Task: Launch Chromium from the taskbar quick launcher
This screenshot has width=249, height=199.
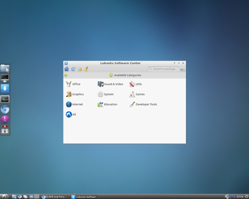Action: [20, 197]
